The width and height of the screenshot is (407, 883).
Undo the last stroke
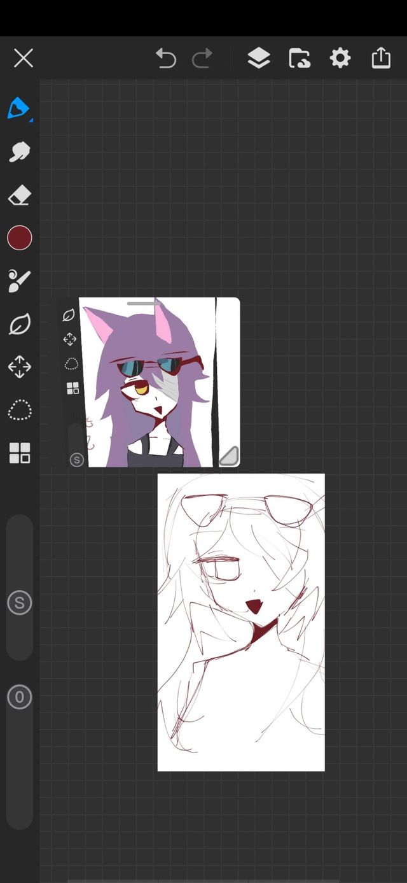click(x=166, y=59)
